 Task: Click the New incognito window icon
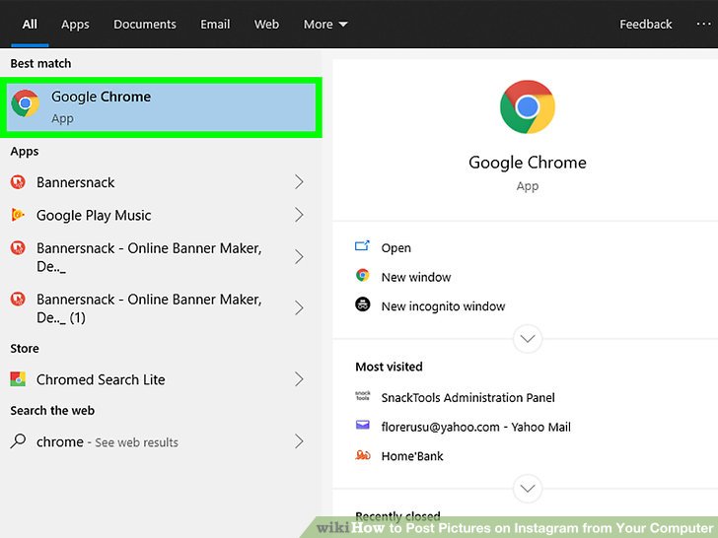pyautogui.click(x=363, y=305)
